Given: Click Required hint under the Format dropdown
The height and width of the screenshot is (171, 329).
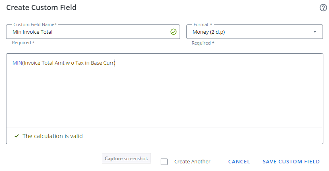Looking at the screenshot, I should (x=203, y=43).
